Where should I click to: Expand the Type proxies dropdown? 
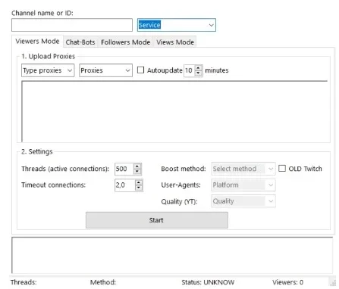coord(48,70)
